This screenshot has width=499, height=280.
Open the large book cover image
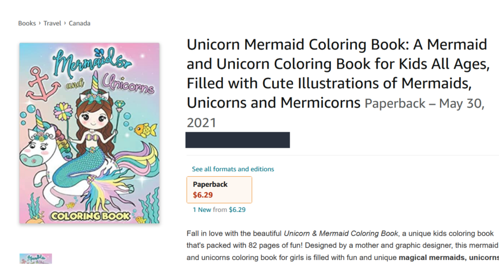coord(89,133)
